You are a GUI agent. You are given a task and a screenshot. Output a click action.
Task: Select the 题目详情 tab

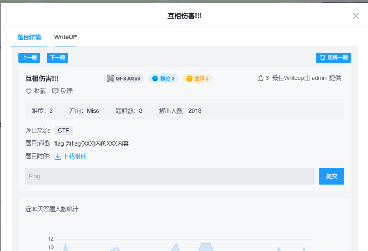[x=29, y=37]
